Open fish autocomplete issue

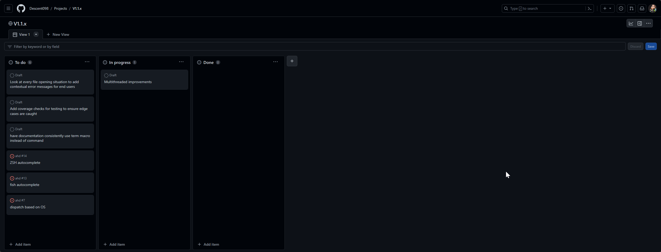(x=24, y=185)
